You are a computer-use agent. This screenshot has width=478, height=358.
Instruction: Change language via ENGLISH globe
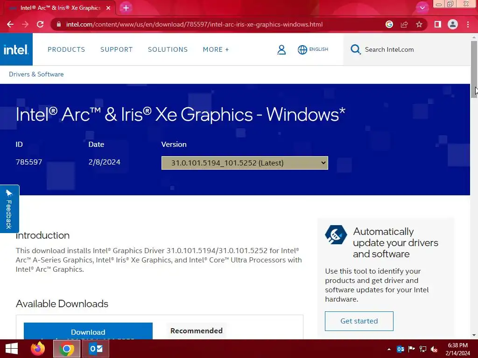click(313, 49)
